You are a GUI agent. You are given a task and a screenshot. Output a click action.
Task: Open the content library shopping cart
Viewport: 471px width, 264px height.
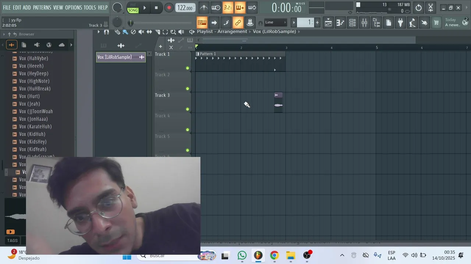pyautogui.click(x=436, y=23)
